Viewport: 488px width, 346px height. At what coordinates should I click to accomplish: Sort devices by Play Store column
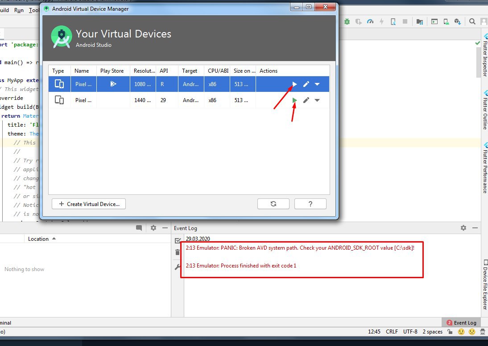112,71
